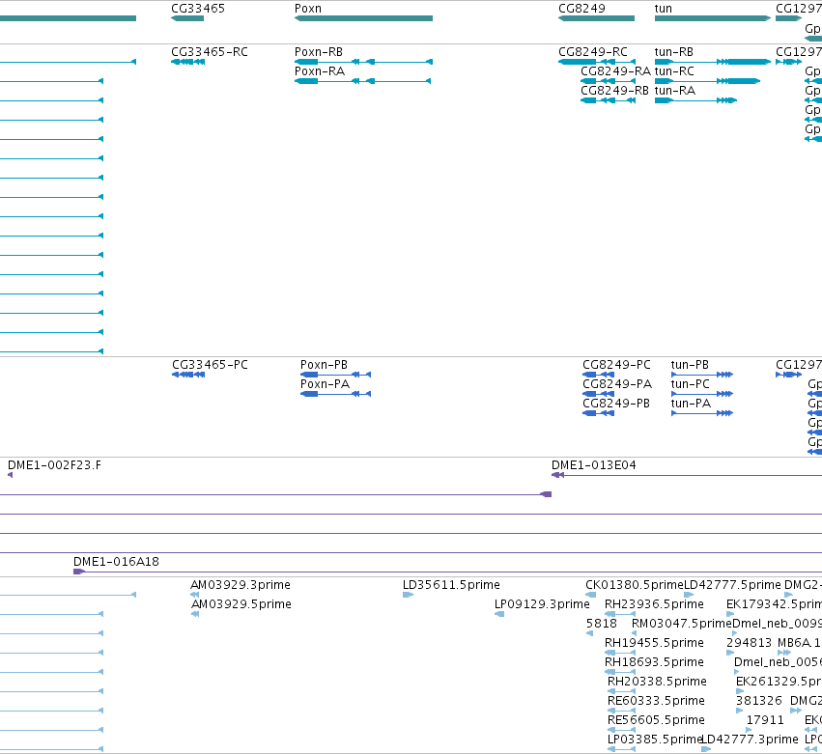Click the CG8249 gene name
The image size is (822, 754).
581,9
